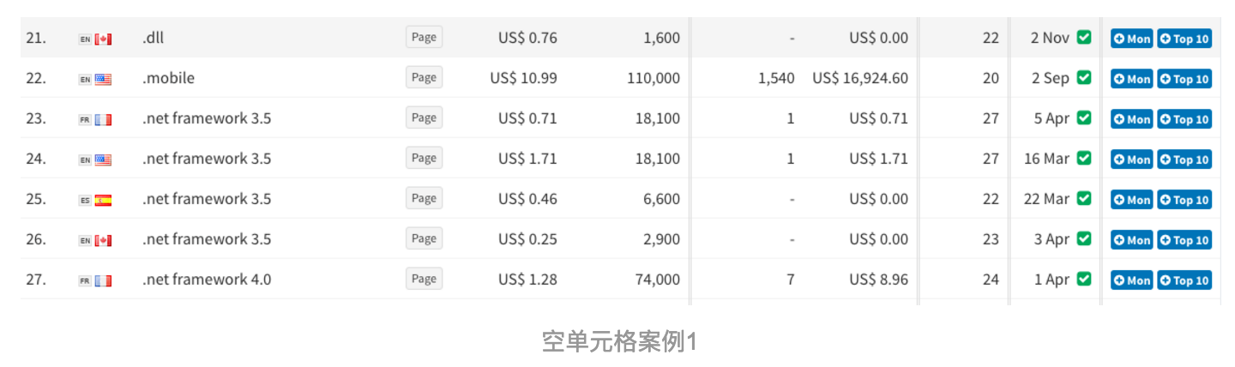This screenshot has width=1235, height=367.
Task: Click the Spain flag in row 25
Action: point(103,200)
